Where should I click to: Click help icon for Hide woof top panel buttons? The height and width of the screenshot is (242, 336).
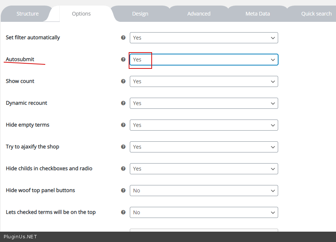tap(123, 191)
